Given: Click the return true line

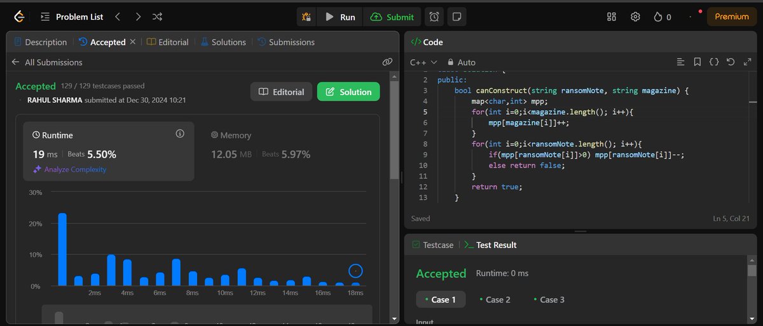Looking at the screenshot, I should [x=497, y=187].
